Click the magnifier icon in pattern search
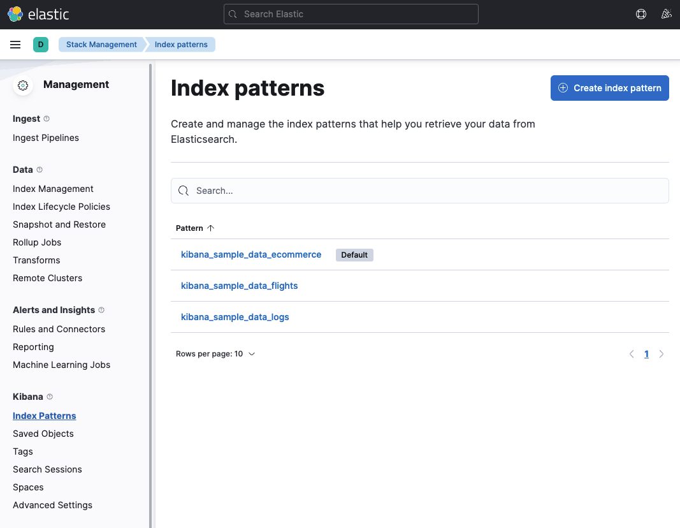Viewport: 680px width, 528px height. coord(184,191)
